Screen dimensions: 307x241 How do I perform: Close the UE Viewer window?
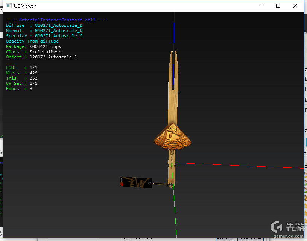[295, 6]
